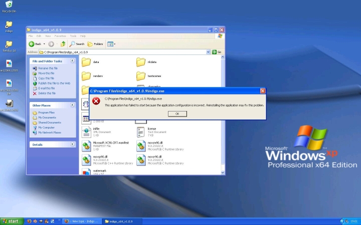Select the renders folder icon
The image size is (361, 225).
[86, 76]
